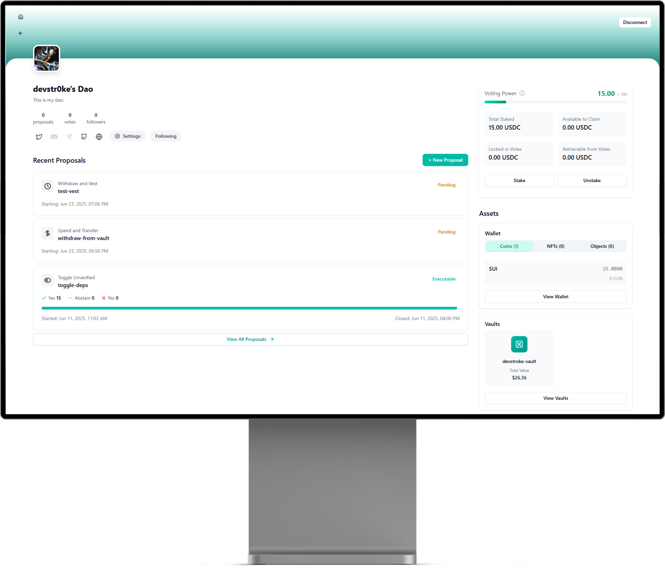Viewport: 665px width, 568px height.
Task: Click the dollar icon on withdraw-from-vault proposal
Action: pos(48,233)
